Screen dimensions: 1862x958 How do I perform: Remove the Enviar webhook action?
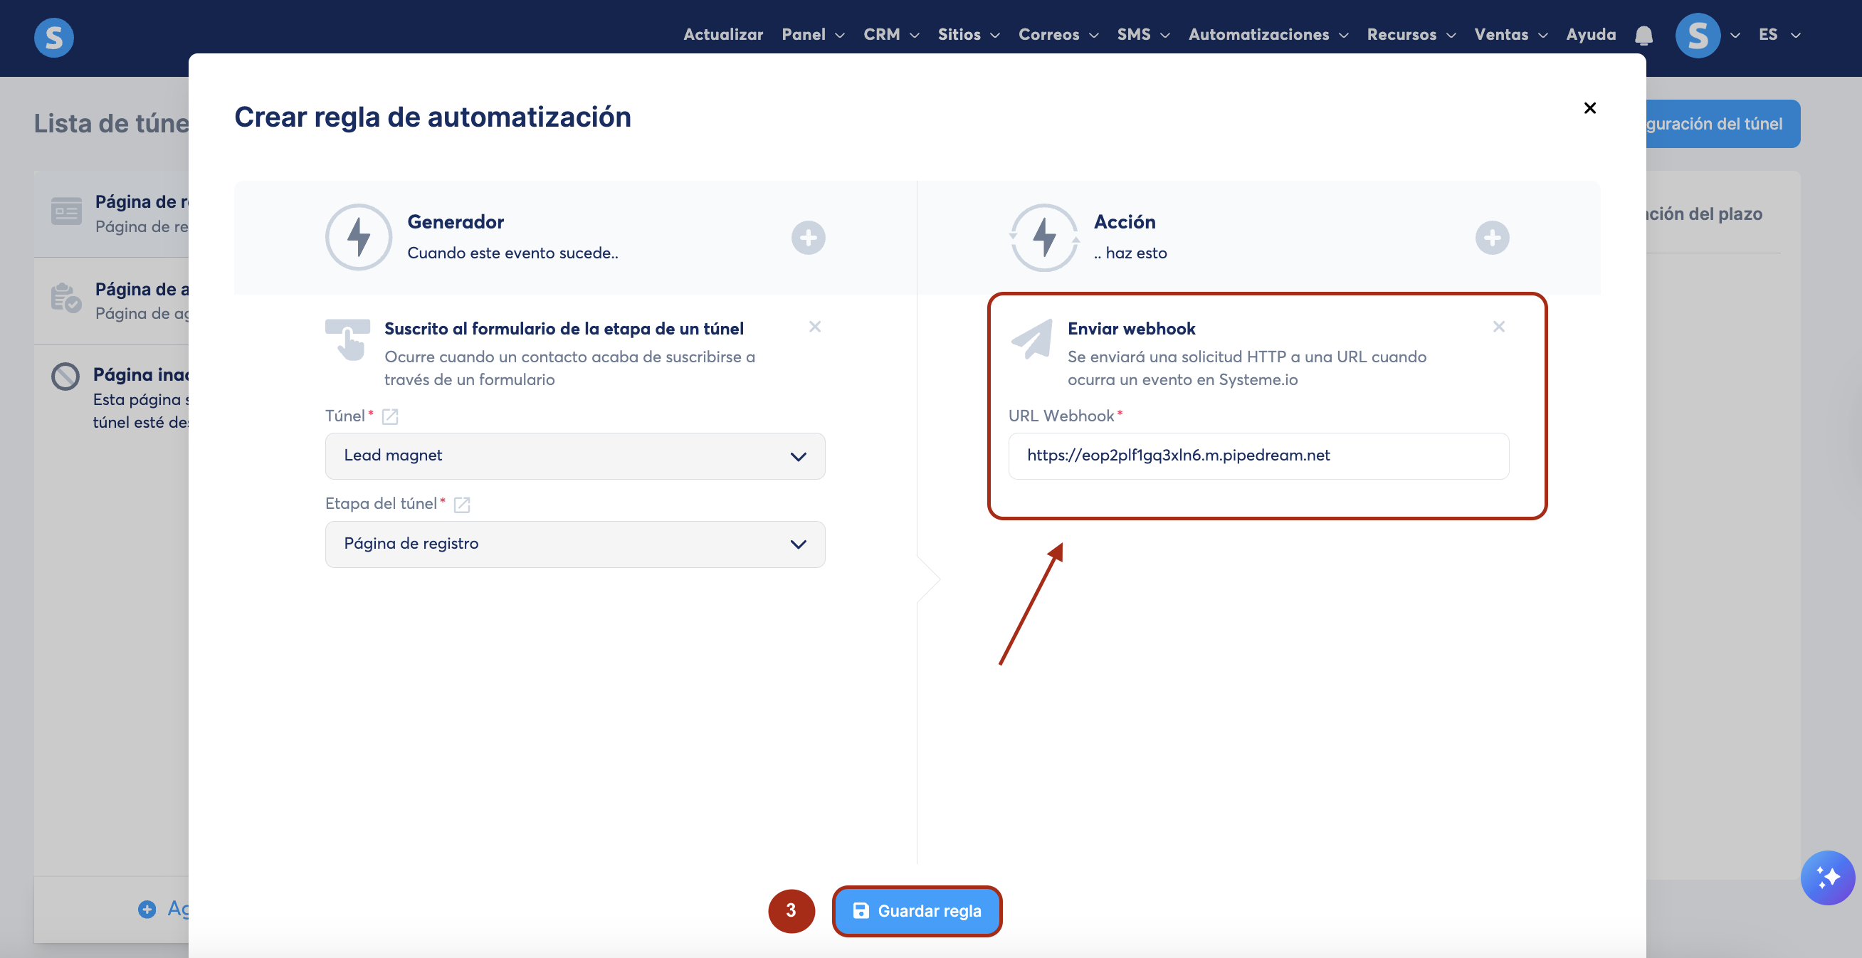click(x=1498, y=327)
